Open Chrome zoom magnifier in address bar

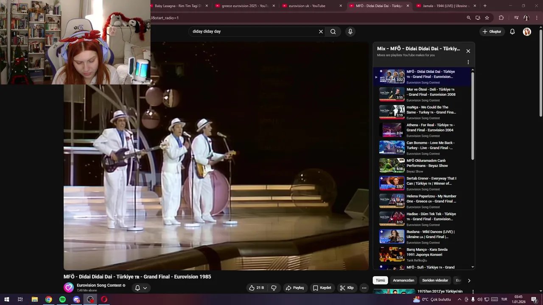[468, 18]
